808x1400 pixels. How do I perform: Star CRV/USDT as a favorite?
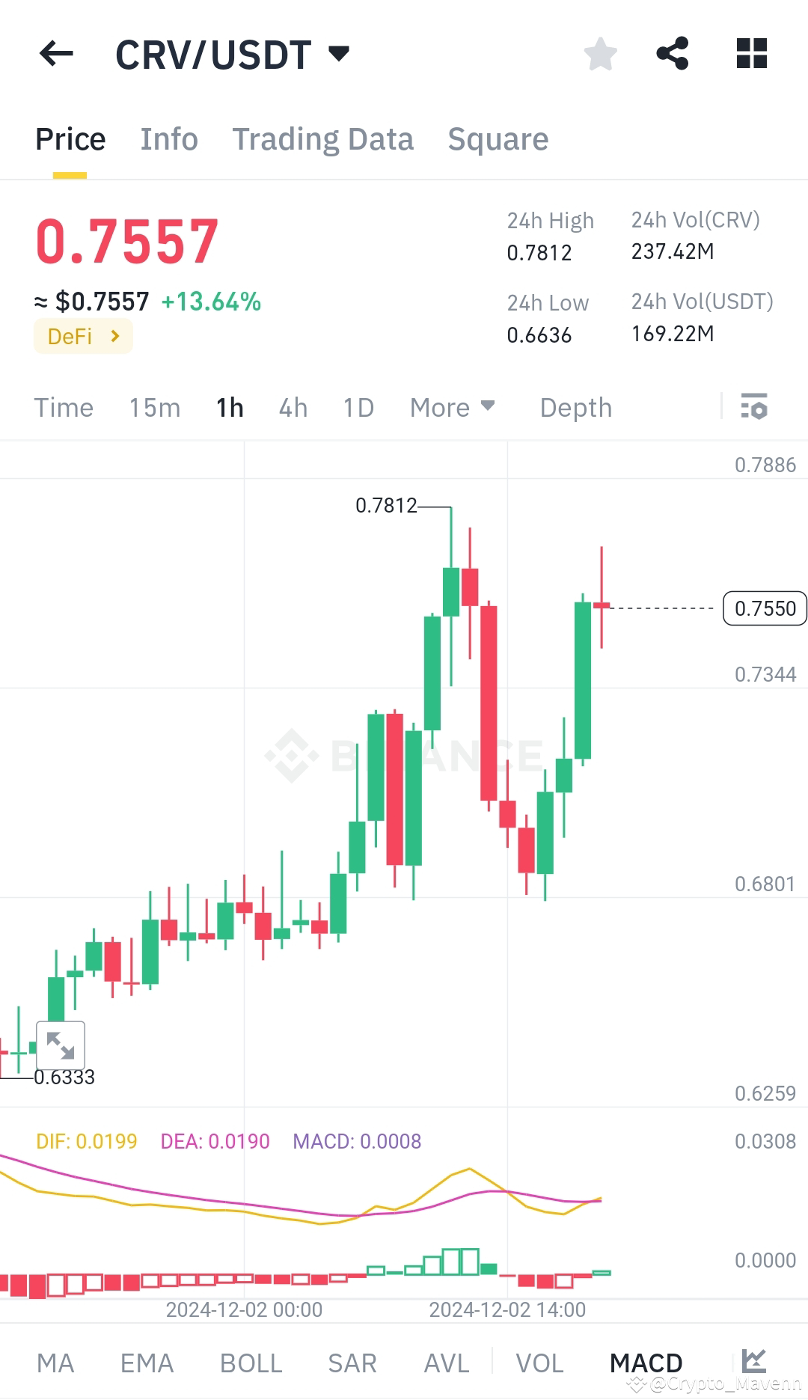pyautogui.click(x=600, y=53)
